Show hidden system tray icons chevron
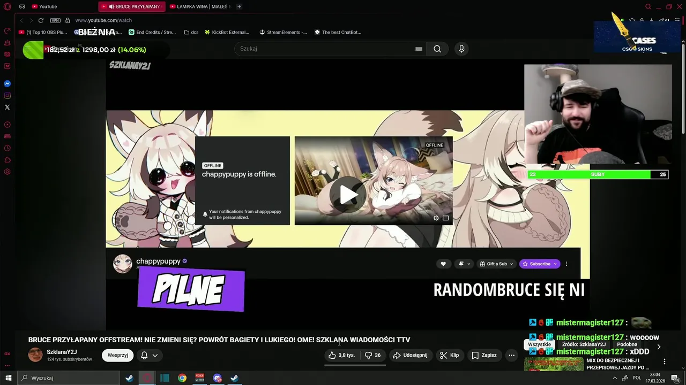 coord(615,378)
